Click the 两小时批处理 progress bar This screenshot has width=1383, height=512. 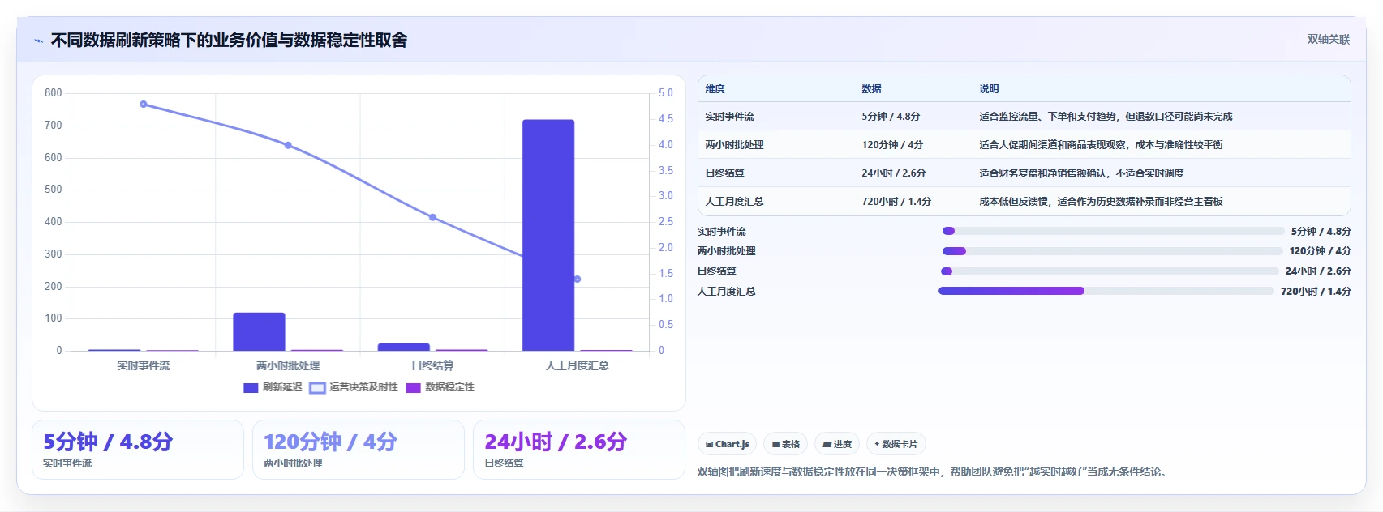coord(1112,251)
